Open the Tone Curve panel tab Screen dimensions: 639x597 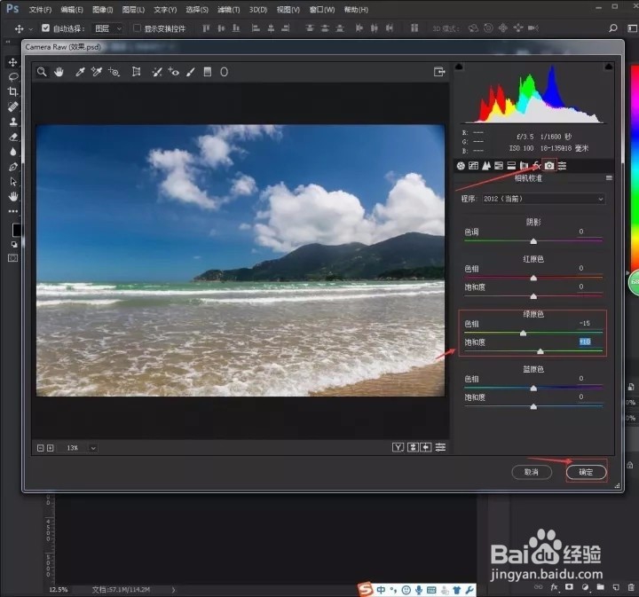tap(474, 166)
